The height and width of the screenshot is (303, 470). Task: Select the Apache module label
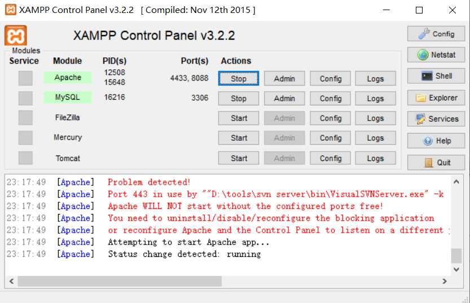(x=68, y=78)
